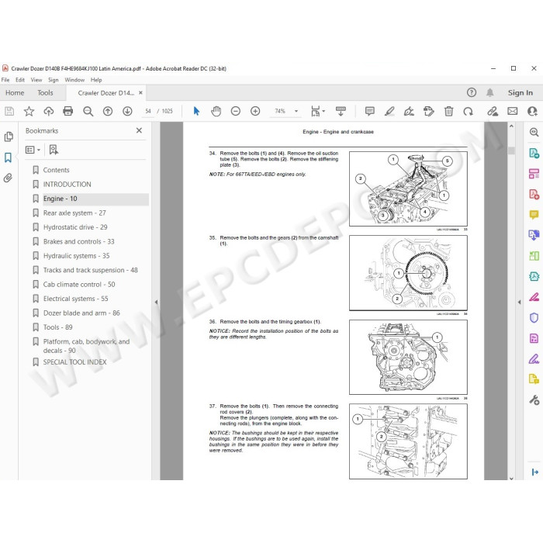This screenshot has width=543, height=543.
Task: Zoom in with plus icon
Action: [x=255, y=111]
